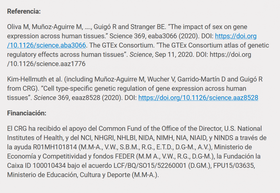Image resolution: width=280 pixels, height=193 pixels.
Task: Open the science.aaz8528 DOI link
Action: (198, 98)
